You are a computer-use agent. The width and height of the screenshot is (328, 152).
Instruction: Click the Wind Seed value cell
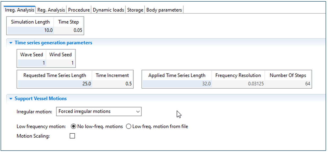pos(61,63)
